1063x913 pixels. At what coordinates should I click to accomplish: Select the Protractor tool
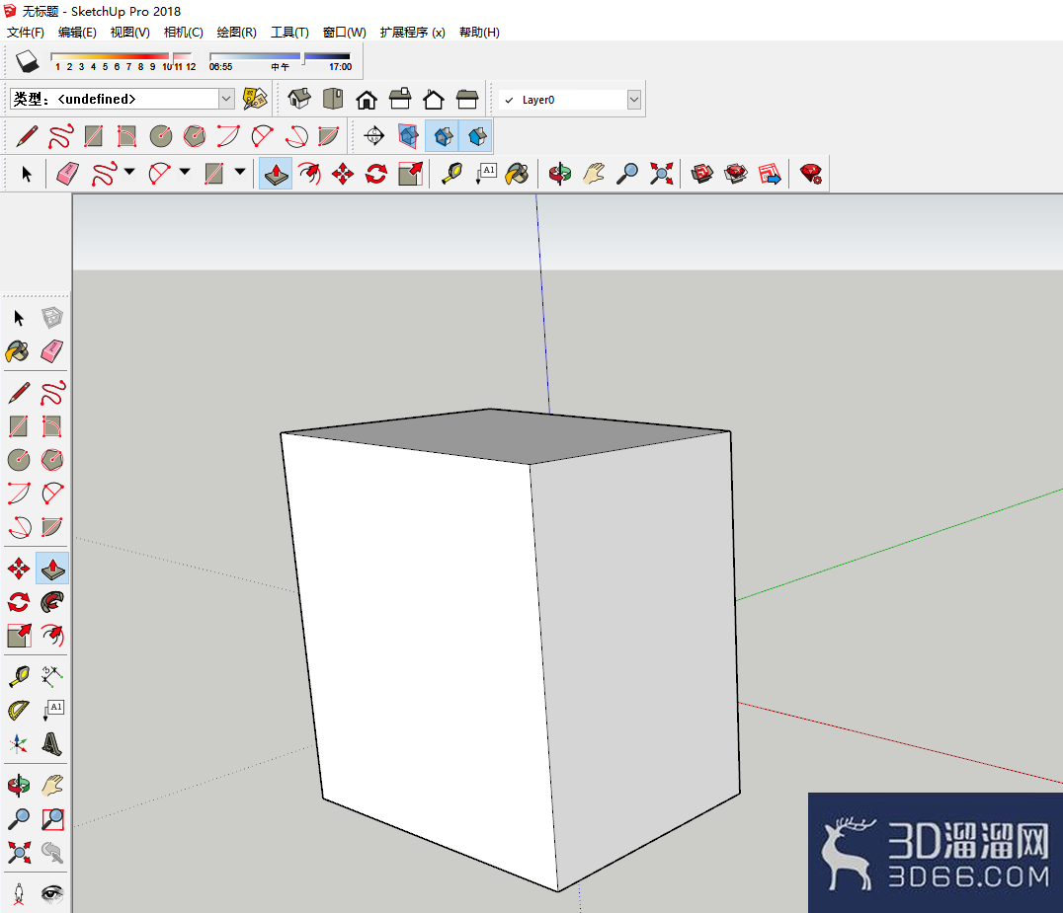click(x=19, y=710)
